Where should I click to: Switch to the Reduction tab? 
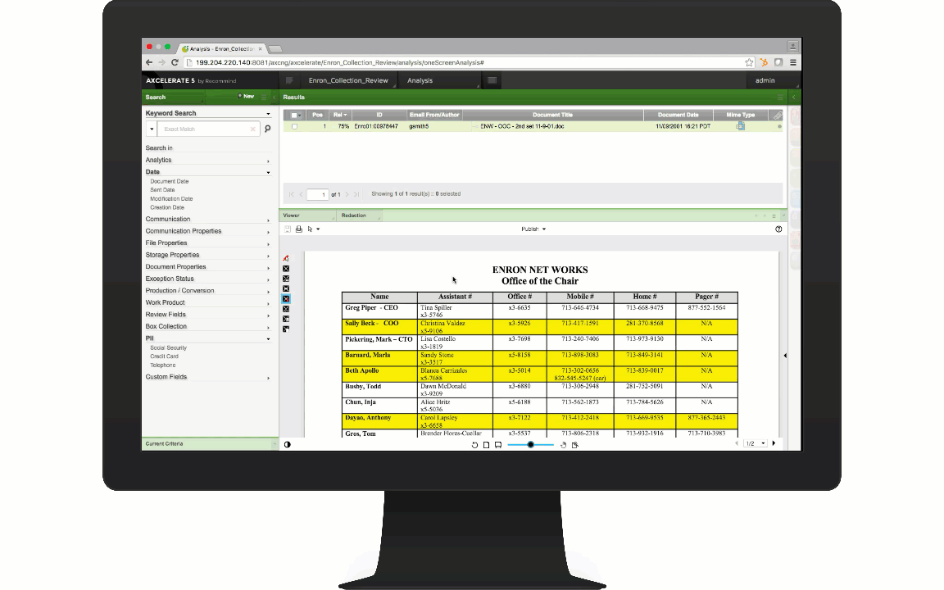(360, 216)
